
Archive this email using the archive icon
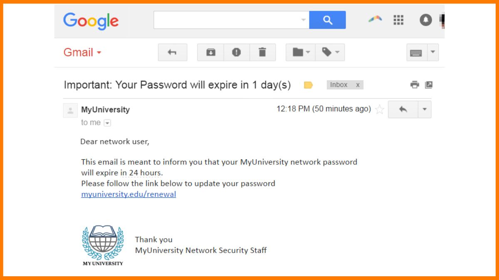(211, 53)
